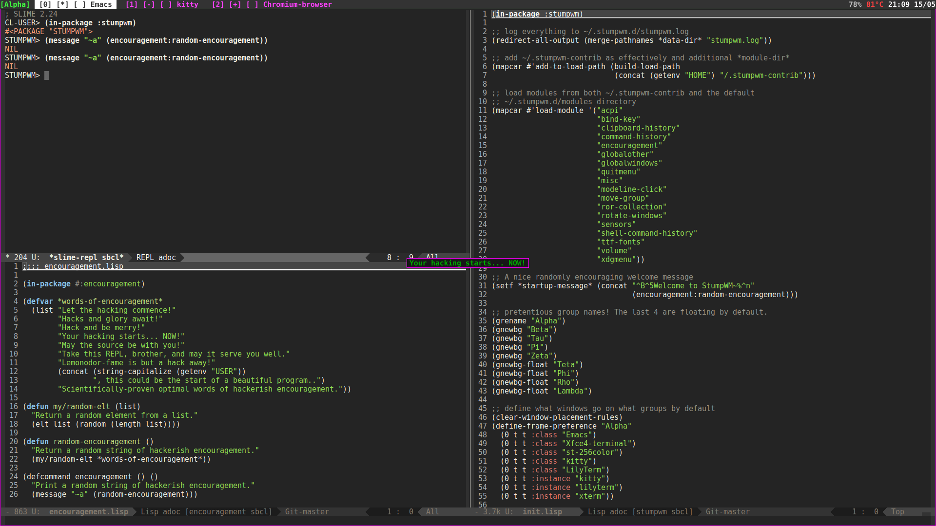Click the [stumpwm sbcl] connection indicator
936x526 pixels.
[x=663, y=511]
